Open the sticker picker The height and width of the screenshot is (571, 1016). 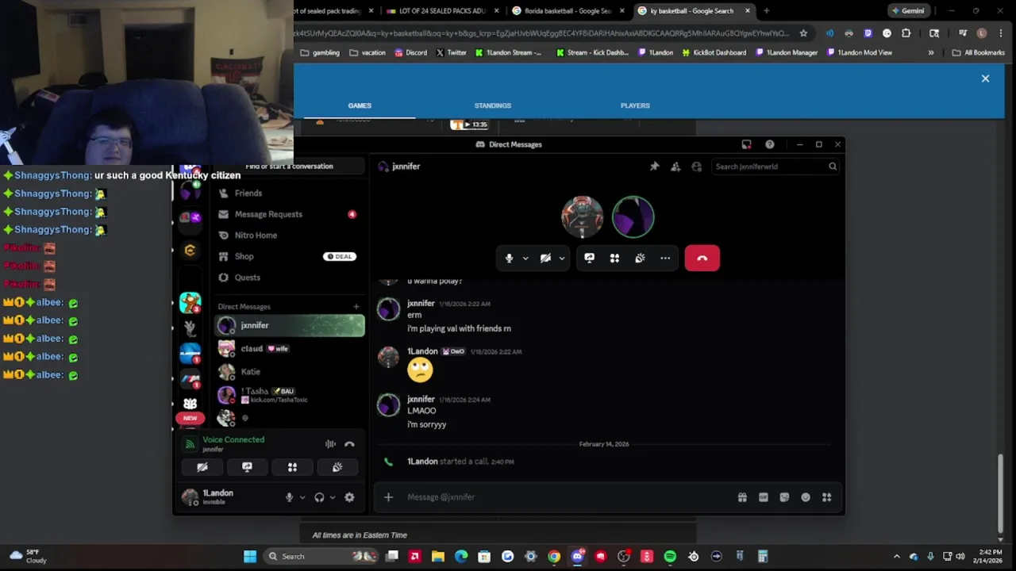pyautogui.click(x=784, y=497)
